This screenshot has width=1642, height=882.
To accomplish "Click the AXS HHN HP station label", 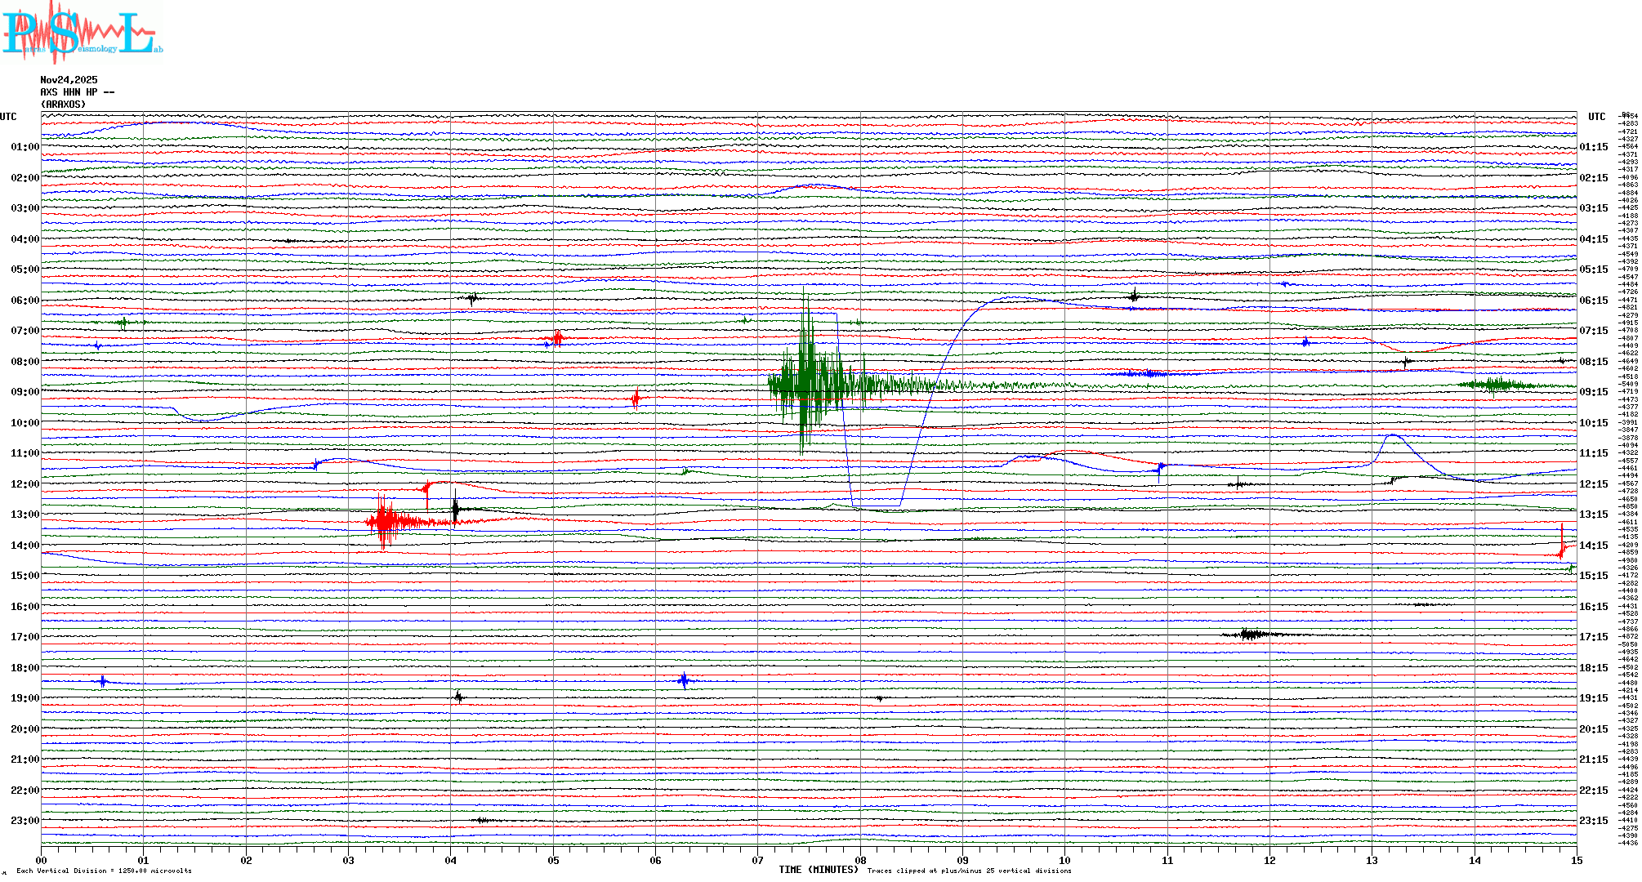I will [x=77, y=92].
